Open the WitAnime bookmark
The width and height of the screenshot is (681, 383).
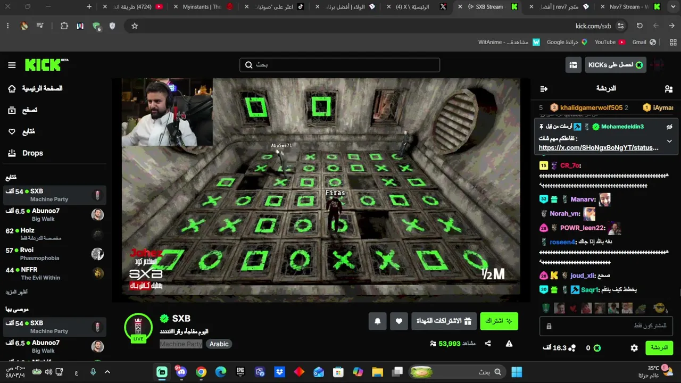coord(509,42)
